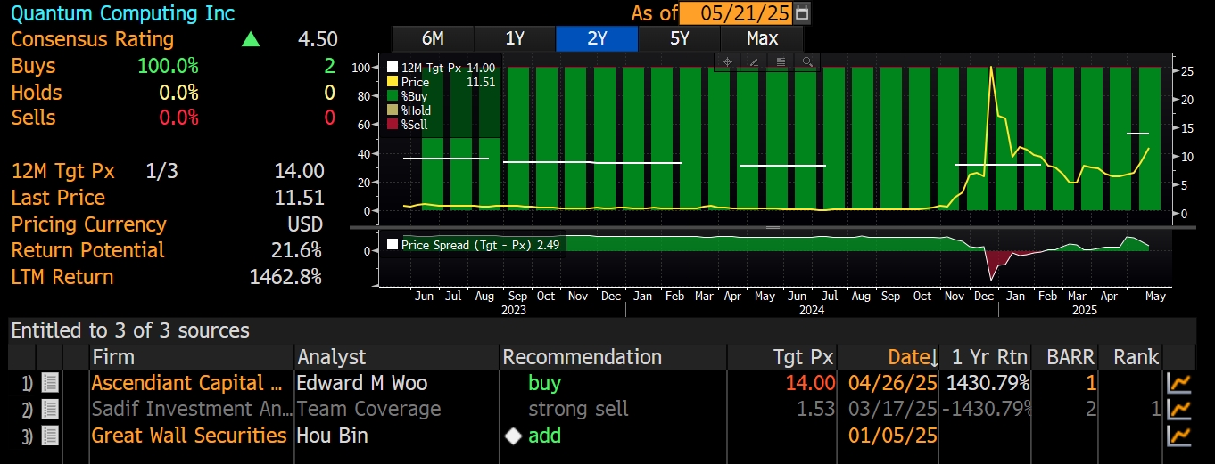Image resolution: width=1215 pixels, height=464 pixels.
Task: Click the Last Price 11.51 value
Action: click(301, 198)
